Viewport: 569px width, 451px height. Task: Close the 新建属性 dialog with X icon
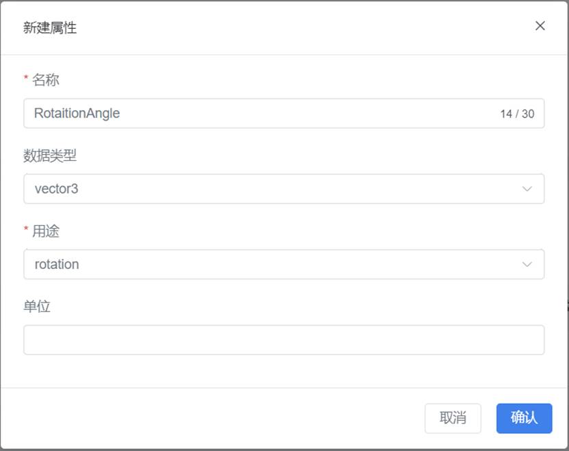tap(540, 26)
